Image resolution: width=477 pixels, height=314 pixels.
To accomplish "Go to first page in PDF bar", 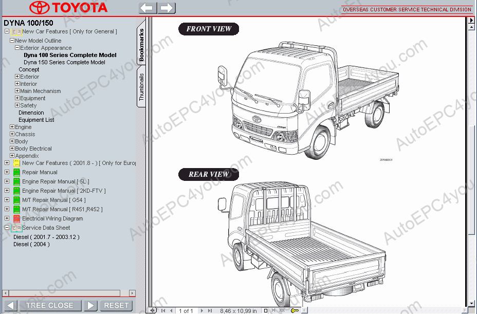I will click(x=163, y=310).
